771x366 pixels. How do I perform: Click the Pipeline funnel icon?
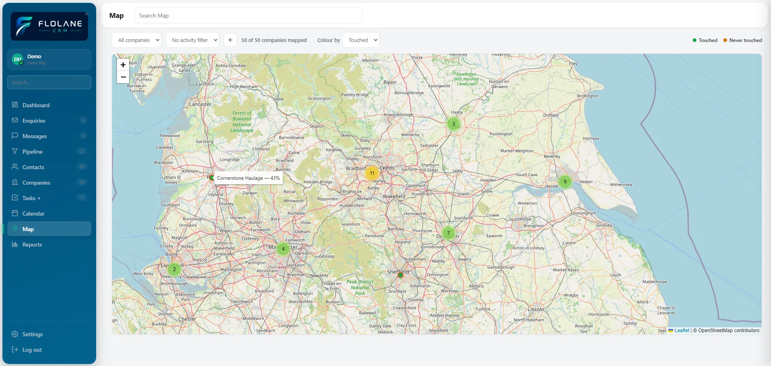tap(15, 151)
